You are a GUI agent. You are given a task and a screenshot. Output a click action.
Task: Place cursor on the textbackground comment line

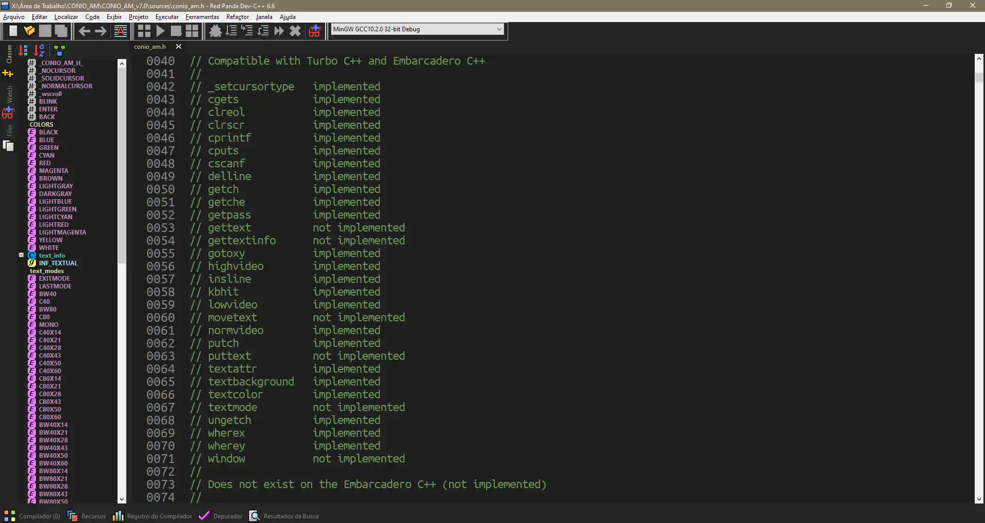click(x=285, y=382)
